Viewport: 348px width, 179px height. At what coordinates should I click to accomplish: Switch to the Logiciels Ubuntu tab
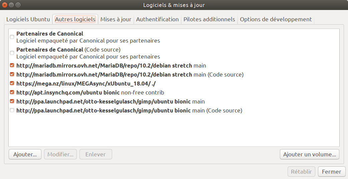coord(28,19)
